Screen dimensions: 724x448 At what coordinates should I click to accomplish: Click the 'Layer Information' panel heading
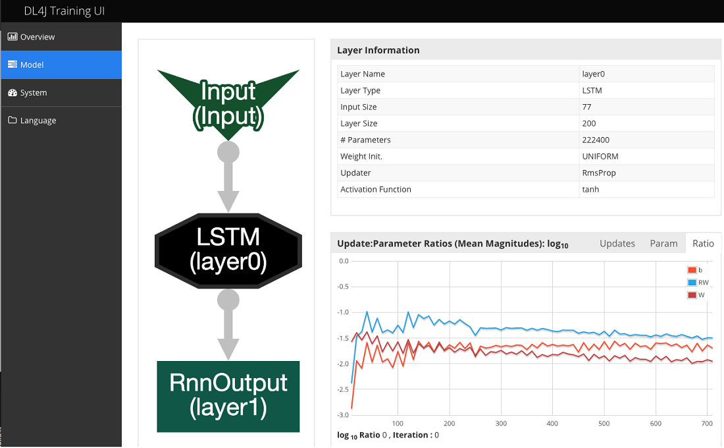click(x=378, y=50)
